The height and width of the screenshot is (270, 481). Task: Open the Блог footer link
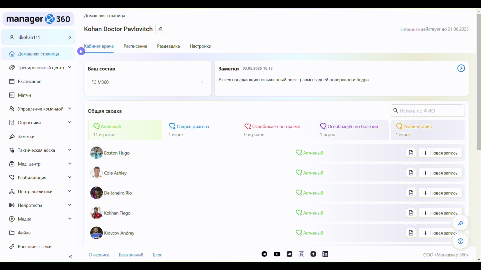157,255
